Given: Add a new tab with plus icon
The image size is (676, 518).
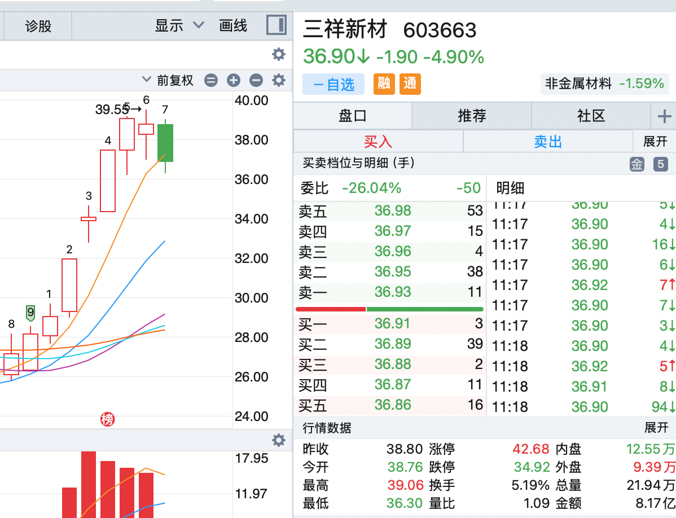Looking at the screenshot, I should pyautogui.click(x=664, y=116).
